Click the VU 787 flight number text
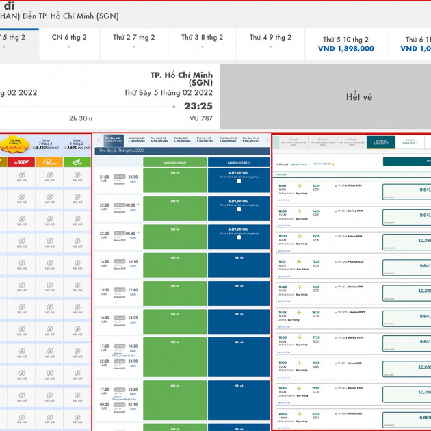The width and height of the screenshot is (431, 431). click(x=201, y=118)
